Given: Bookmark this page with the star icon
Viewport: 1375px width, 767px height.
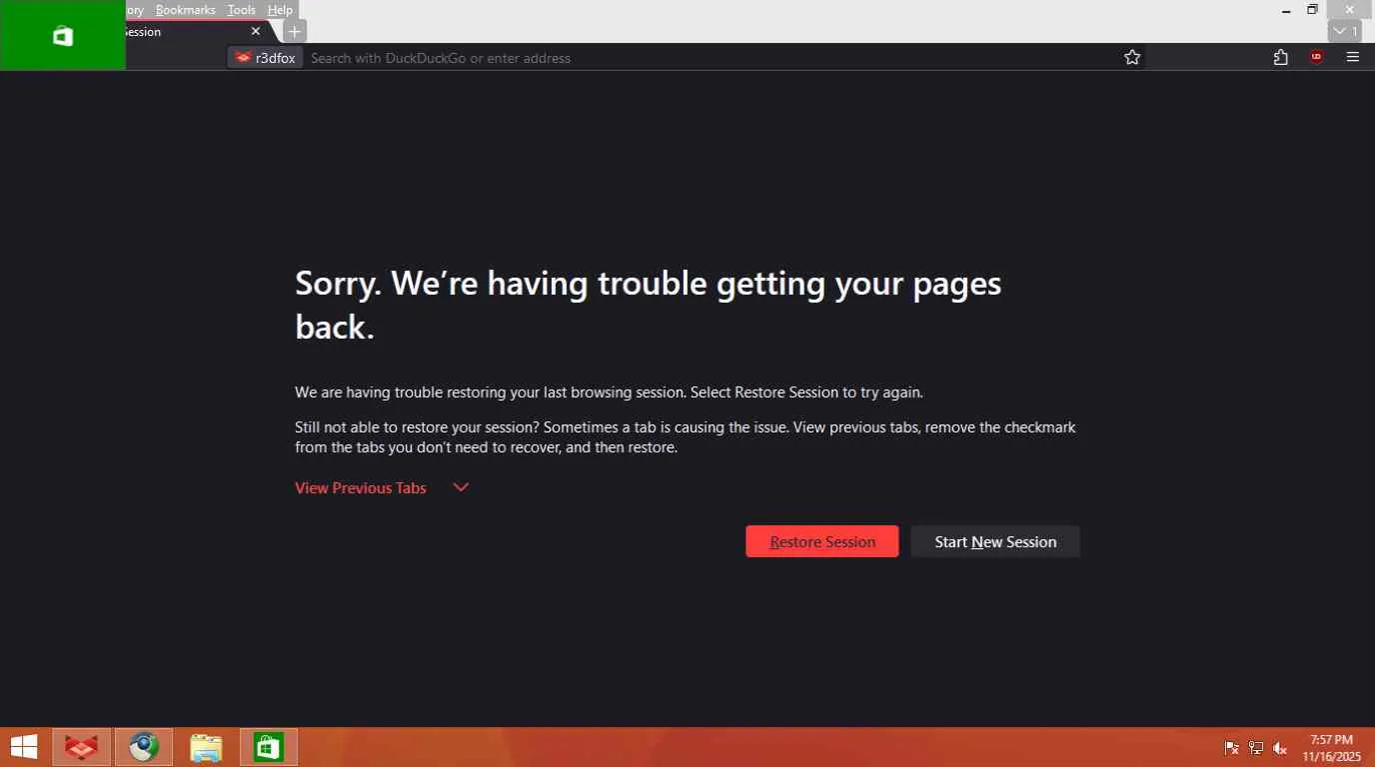Looking at the screenshot, I should (1132, 58).
